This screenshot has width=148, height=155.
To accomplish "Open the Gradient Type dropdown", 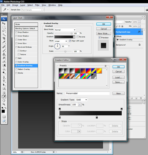I will [x=82, y=100].
